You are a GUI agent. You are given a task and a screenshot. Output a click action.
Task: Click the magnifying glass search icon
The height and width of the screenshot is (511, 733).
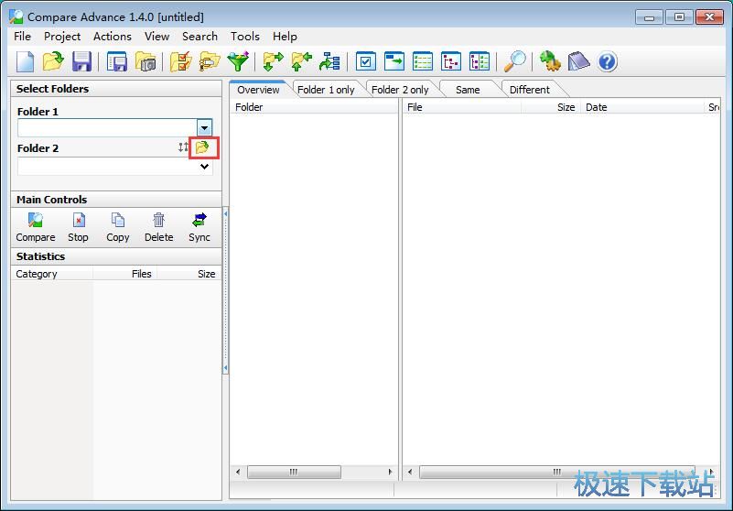coord(516,61)
